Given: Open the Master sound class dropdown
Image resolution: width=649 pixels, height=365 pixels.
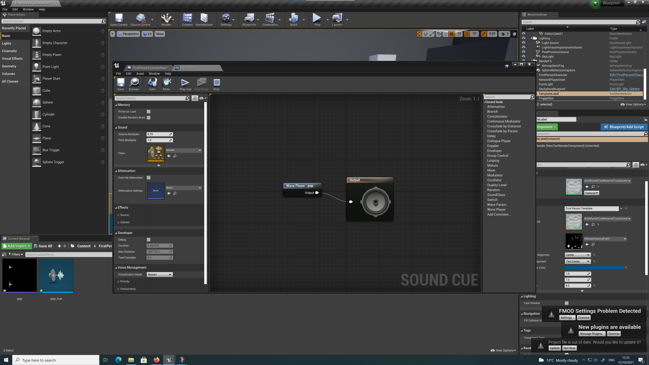Looking at the screenshot, I should point(183,150).
